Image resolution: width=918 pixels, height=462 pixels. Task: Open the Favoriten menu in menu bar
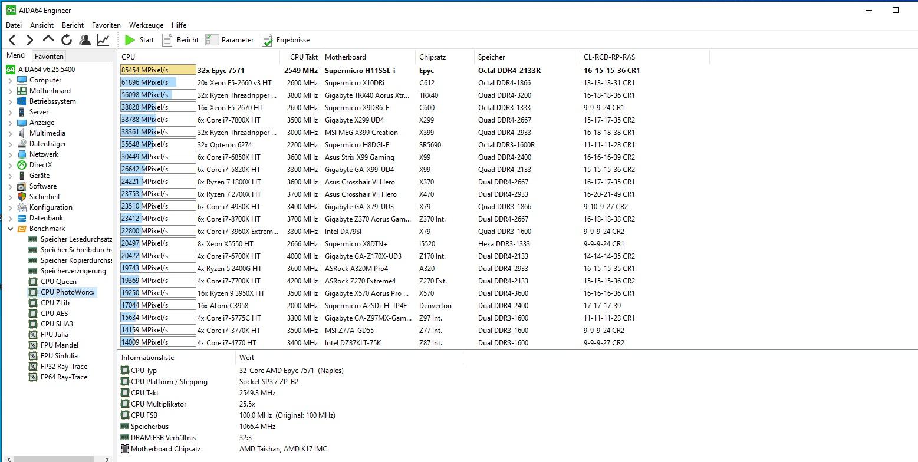(106, 25)
